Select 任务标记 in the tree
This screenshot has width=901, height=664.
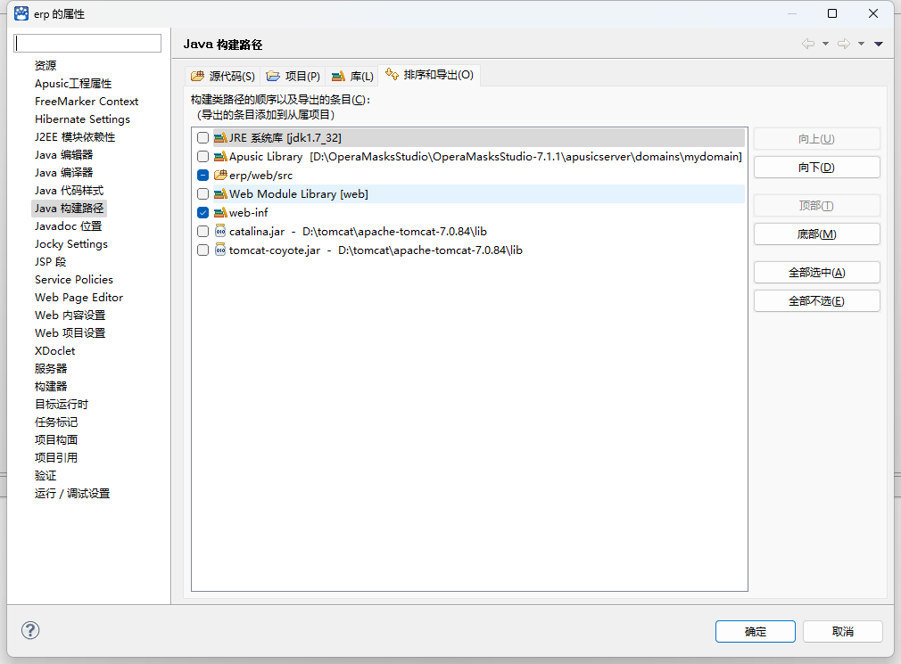(55, 422)
